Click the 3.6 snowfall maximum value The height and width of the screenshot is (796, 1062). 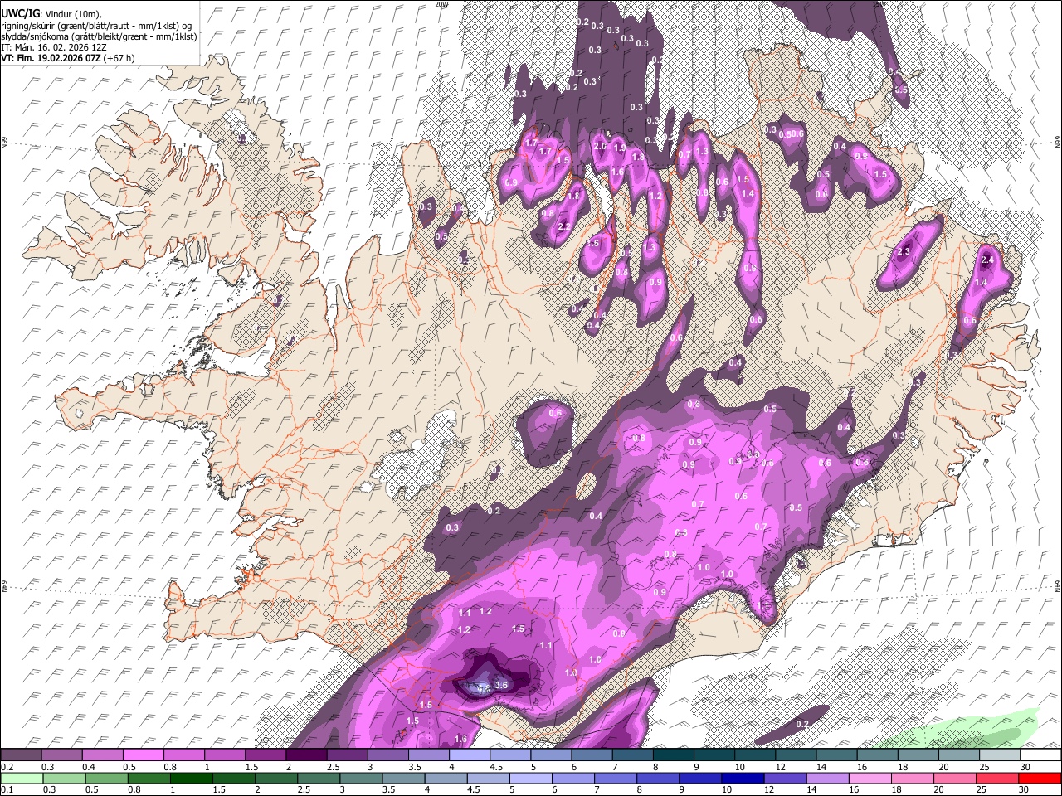tap(500, 685)
